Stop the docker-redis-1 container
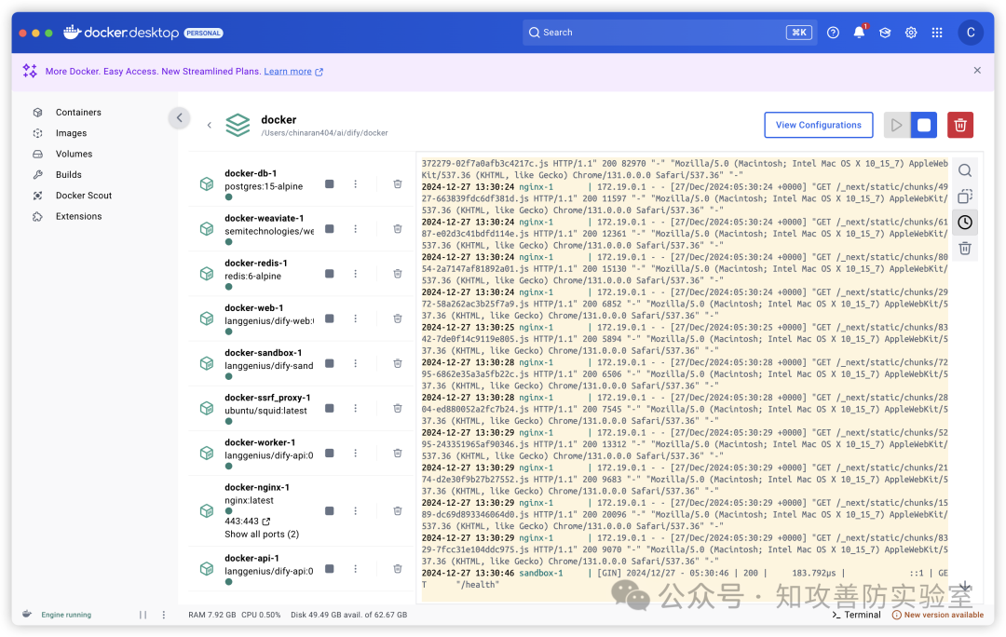 pyautogui.click(x=329, y=274)
